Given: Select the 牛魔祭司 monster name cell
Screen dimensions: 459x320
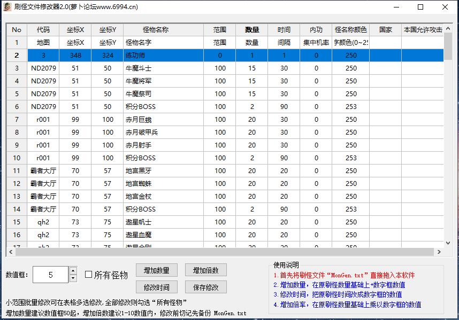Looking at the screenshot, I should [x=163, y=94].
